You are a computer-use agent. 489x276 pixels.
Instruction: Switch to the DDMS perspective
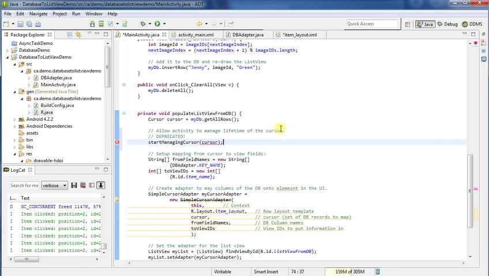pos(471,24)
